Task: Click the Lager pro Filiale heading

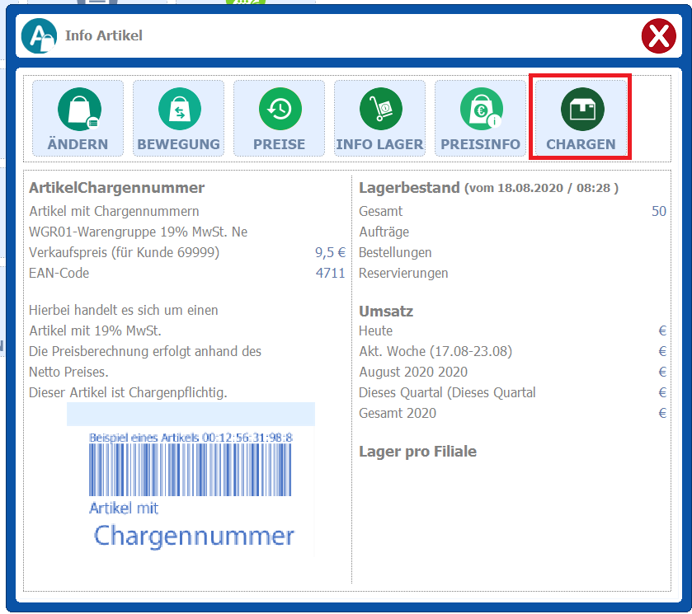Action: coord(417,451)
